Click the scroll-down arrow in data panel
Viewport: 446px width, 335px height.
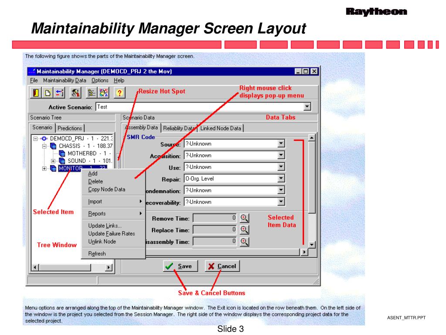[312, 245]
